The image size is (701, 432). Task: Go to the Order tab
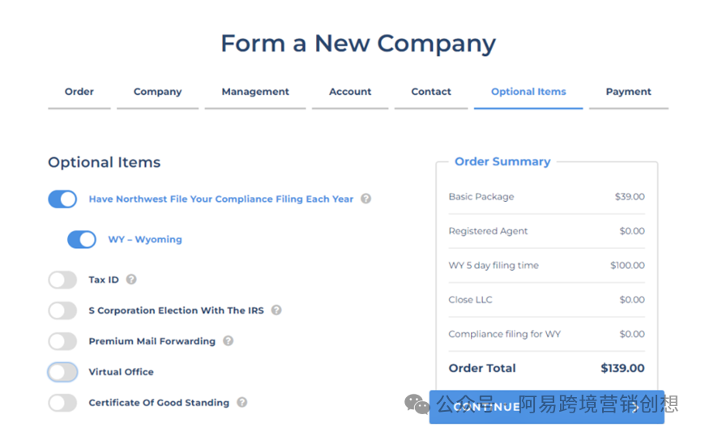pos(79,92)
